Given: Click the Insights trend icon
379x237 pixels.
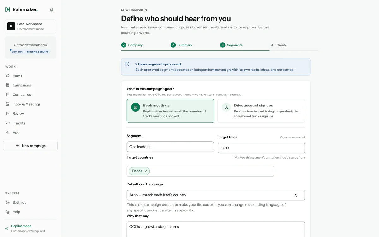Looking at the screenshot, I should pos(8,123).
